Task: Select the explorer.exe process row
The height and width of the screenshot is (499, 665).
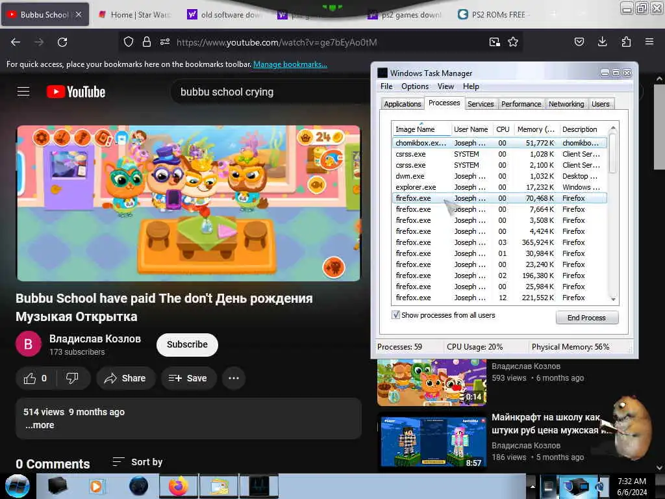Action: tap(499, 187)
